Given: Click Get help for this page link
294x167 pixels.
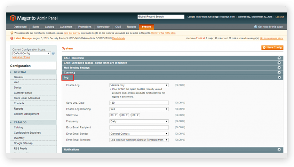Looking at the screenshot, I should 270,27.
